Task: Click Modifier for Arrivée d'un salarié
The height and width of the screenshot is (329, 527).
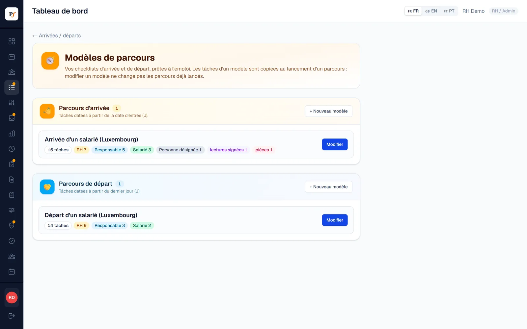Action: pos(335,144)
